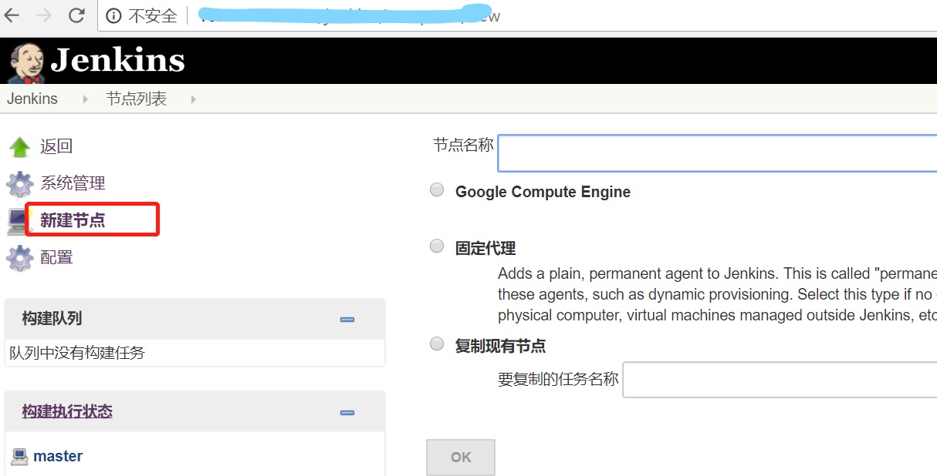Click the 队列中没有构建任务 text
Viewport: 937px width, 476px height.
point(77,353)
